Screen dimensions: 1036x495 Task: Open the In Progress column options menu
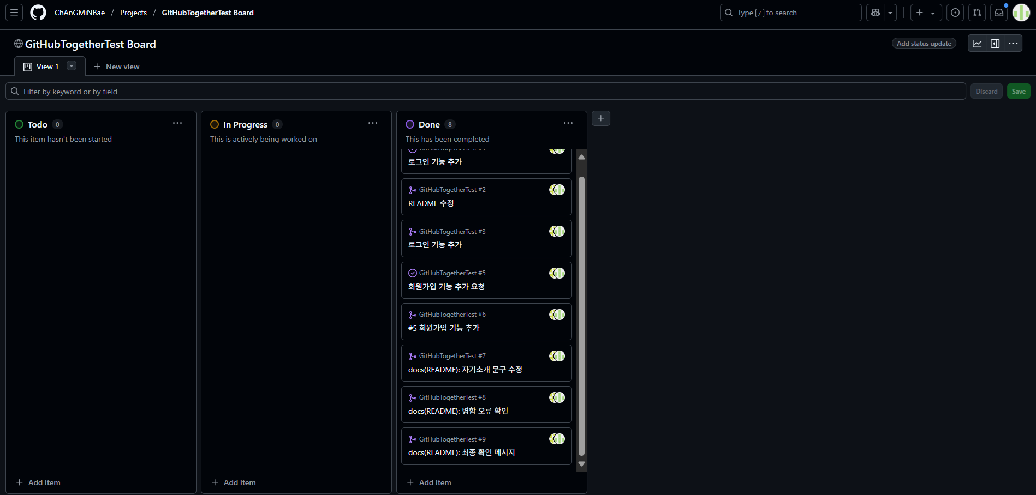coord(373,123)
